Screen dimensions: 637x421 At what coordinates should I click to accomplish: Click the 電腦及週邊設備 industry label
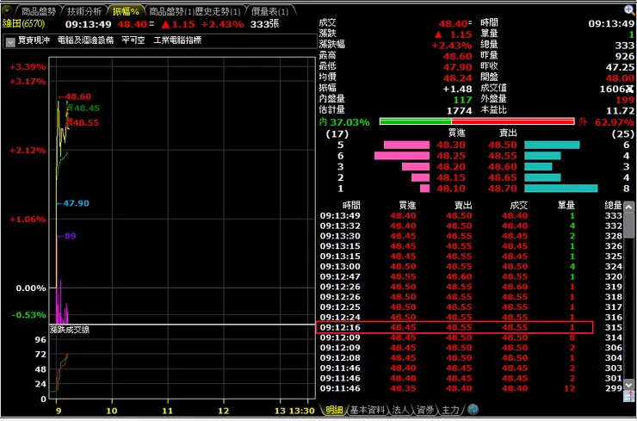pos(86,40)
